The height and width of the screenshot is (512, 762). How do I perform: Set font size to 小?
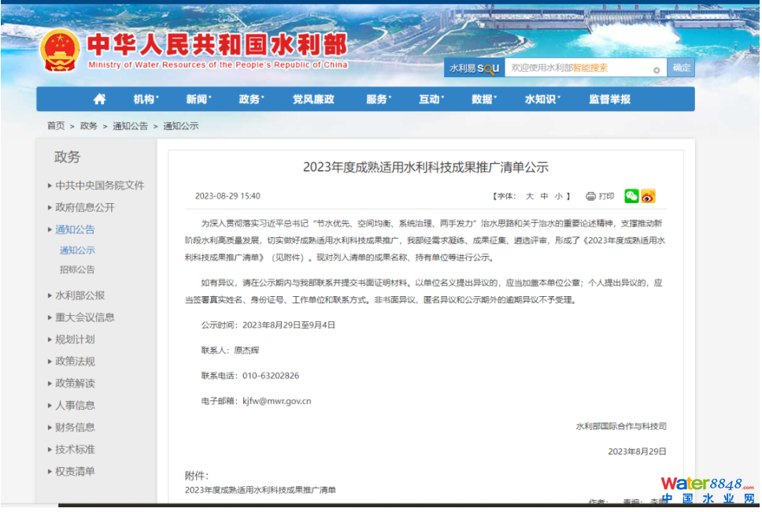[558, 196]
